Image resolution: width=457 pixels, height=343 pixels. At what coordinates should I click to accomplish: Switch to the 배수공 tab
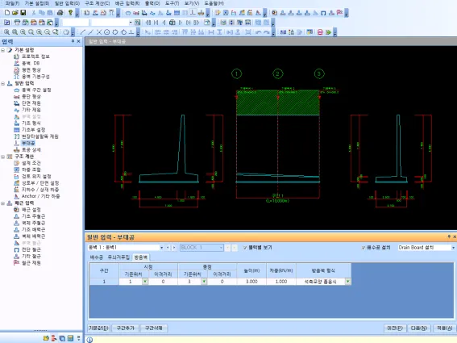96,257
